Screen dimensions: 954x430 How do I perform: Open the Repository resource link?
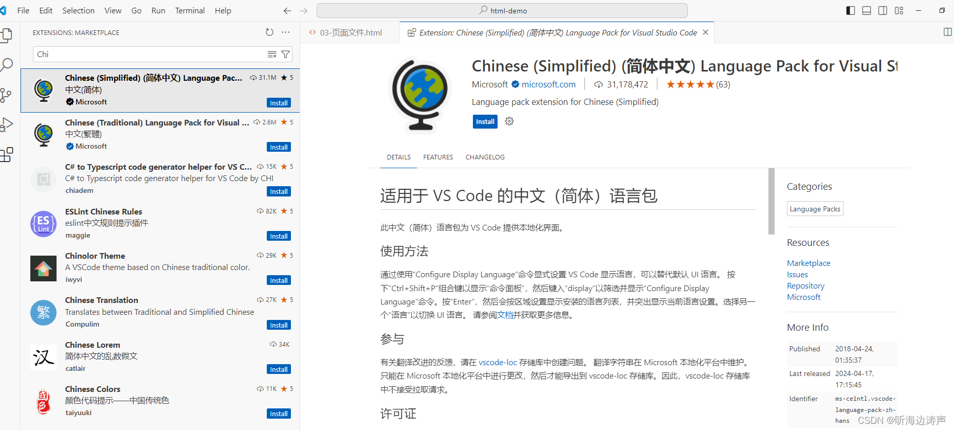[805, 286]
